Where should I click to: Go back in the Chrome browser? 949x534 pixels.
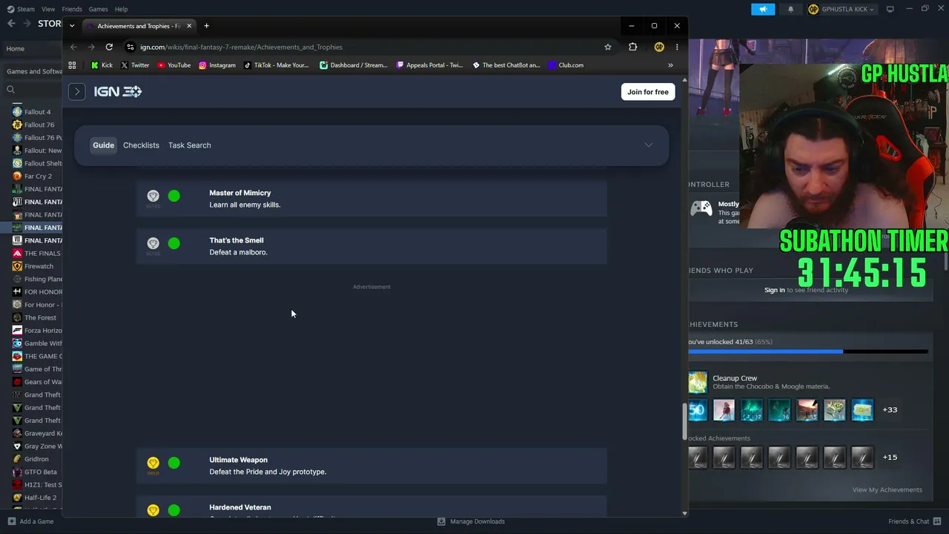pyautogui.click(x=73, y=47)
